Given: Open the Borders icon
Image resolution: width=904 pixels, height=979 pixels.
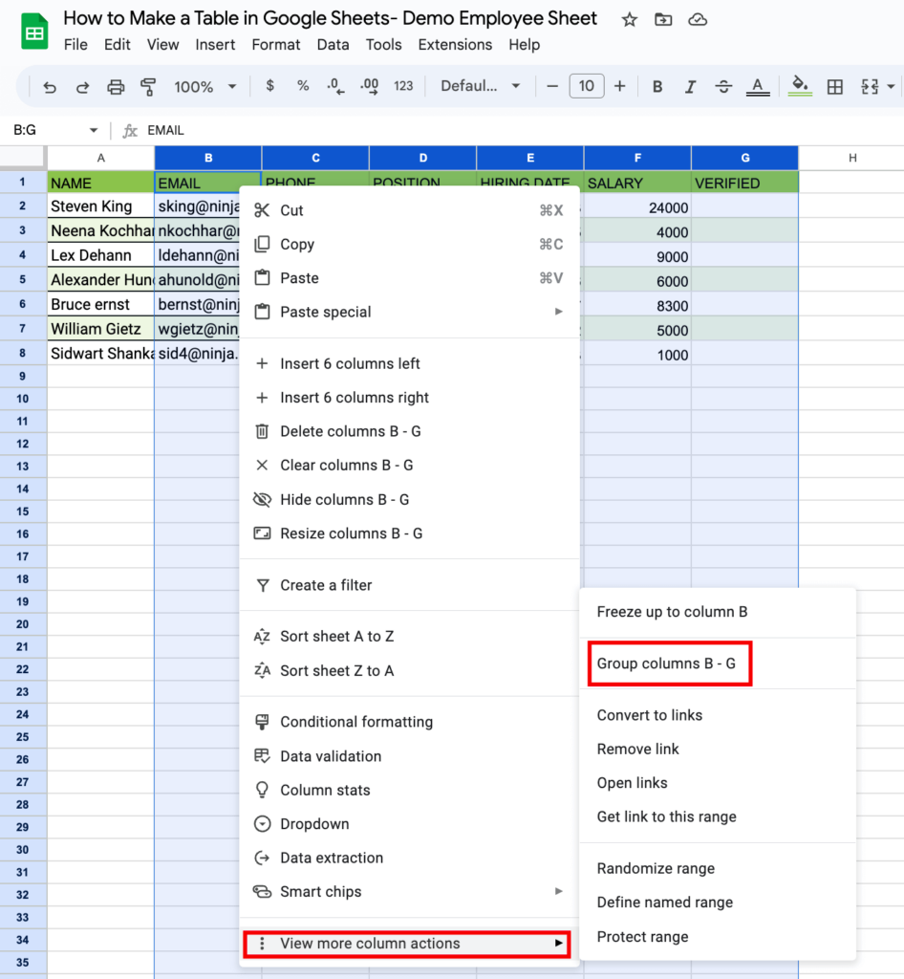Looking at the screenshot, I should [x=834, y=87].
